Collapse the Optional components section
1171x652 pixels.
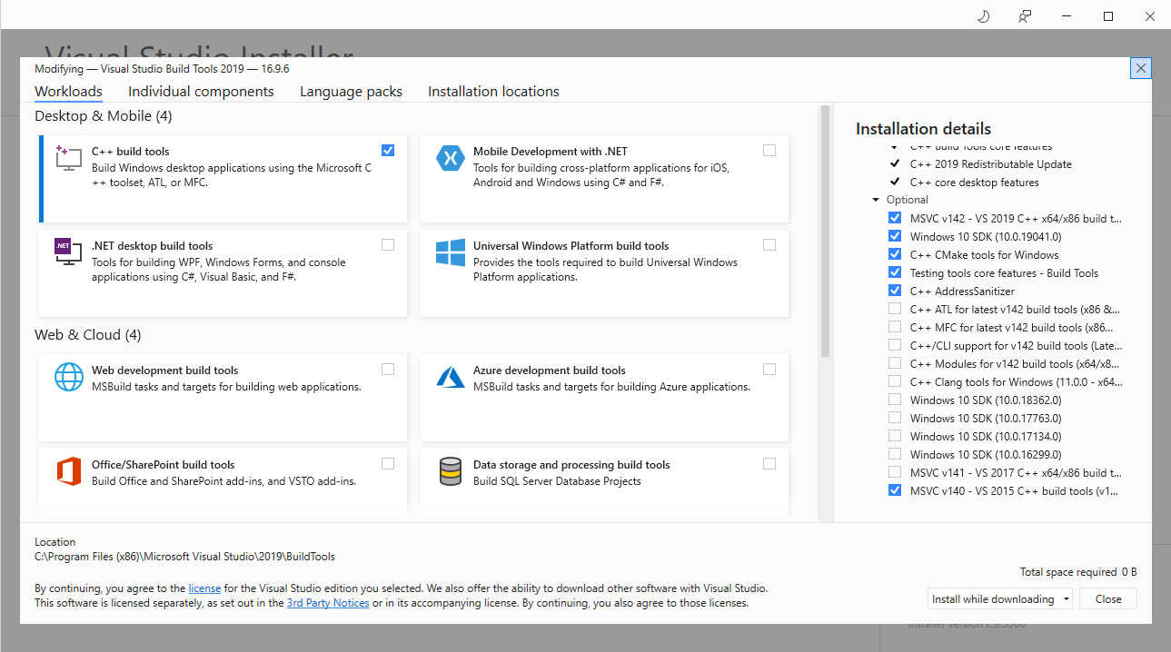[876, 200]
